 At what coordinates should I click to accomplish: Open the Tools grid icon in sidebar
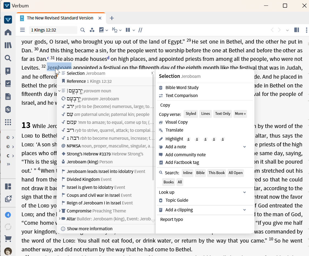[x=8, y=122]
